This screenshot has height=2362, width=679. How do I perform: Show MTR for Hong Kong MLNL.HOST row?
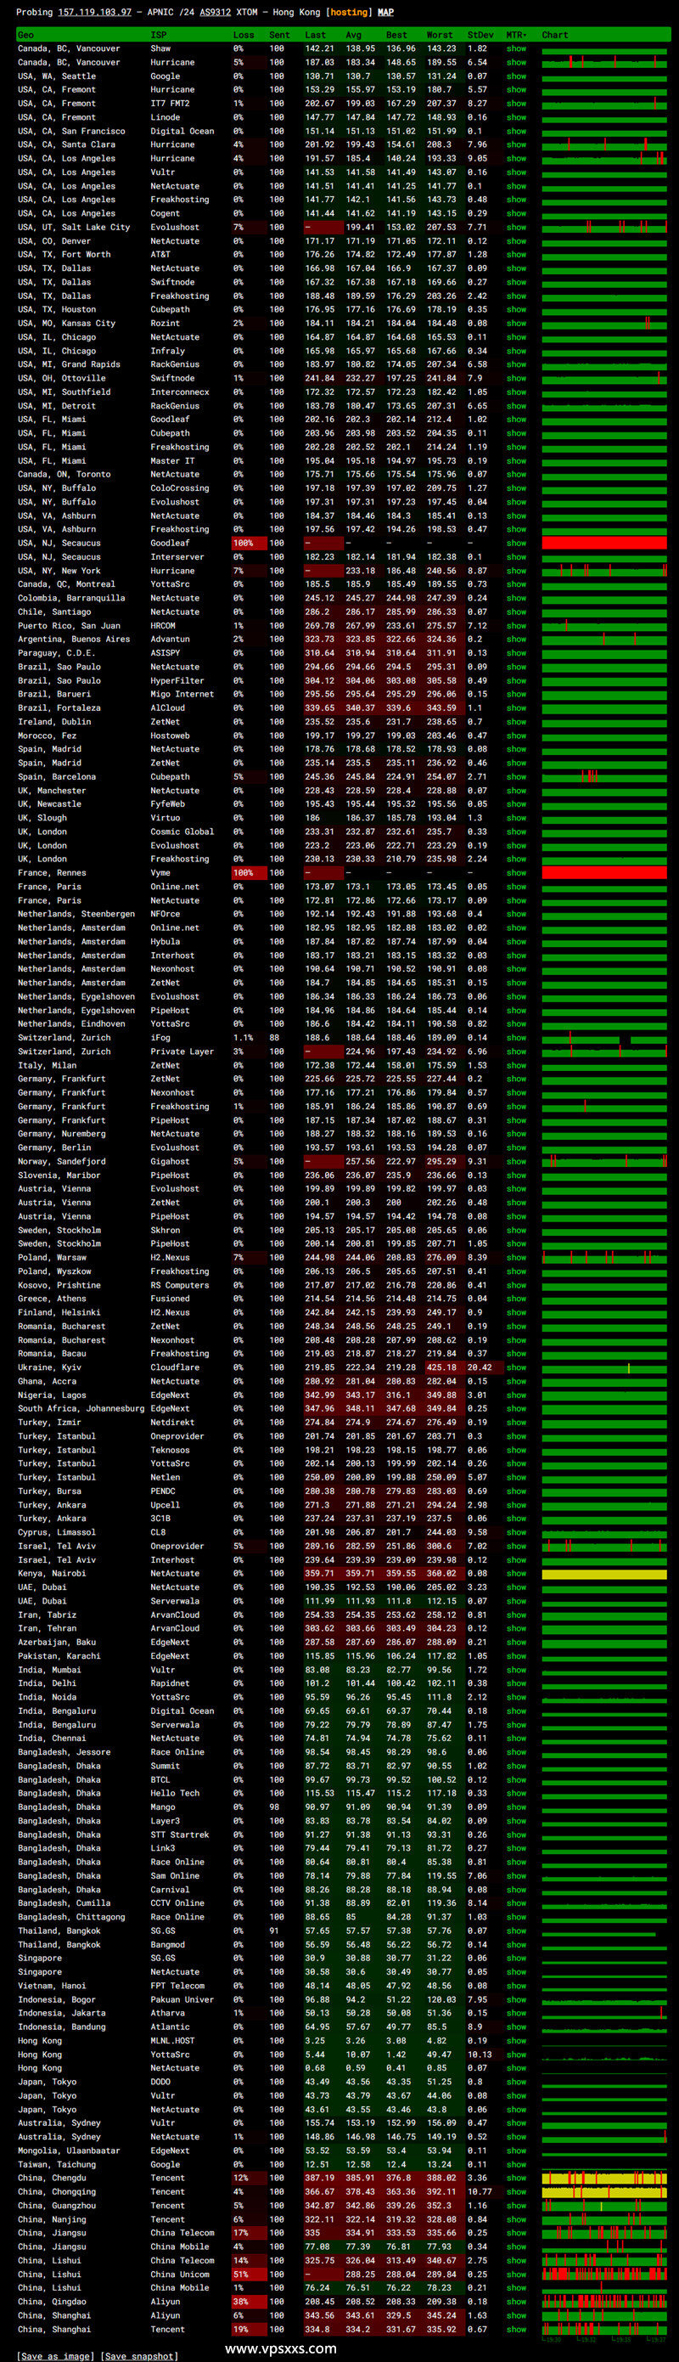tap(517, 2040)
